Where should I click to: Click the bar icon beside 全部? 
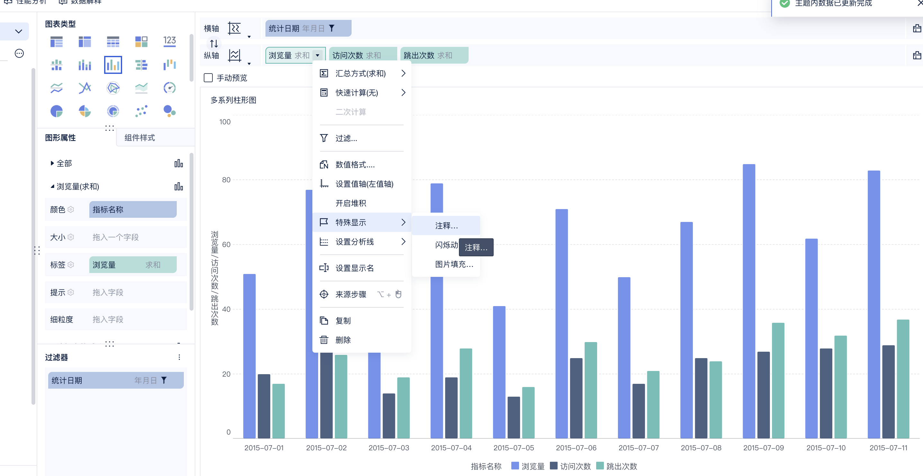click(x=178, y=164)
